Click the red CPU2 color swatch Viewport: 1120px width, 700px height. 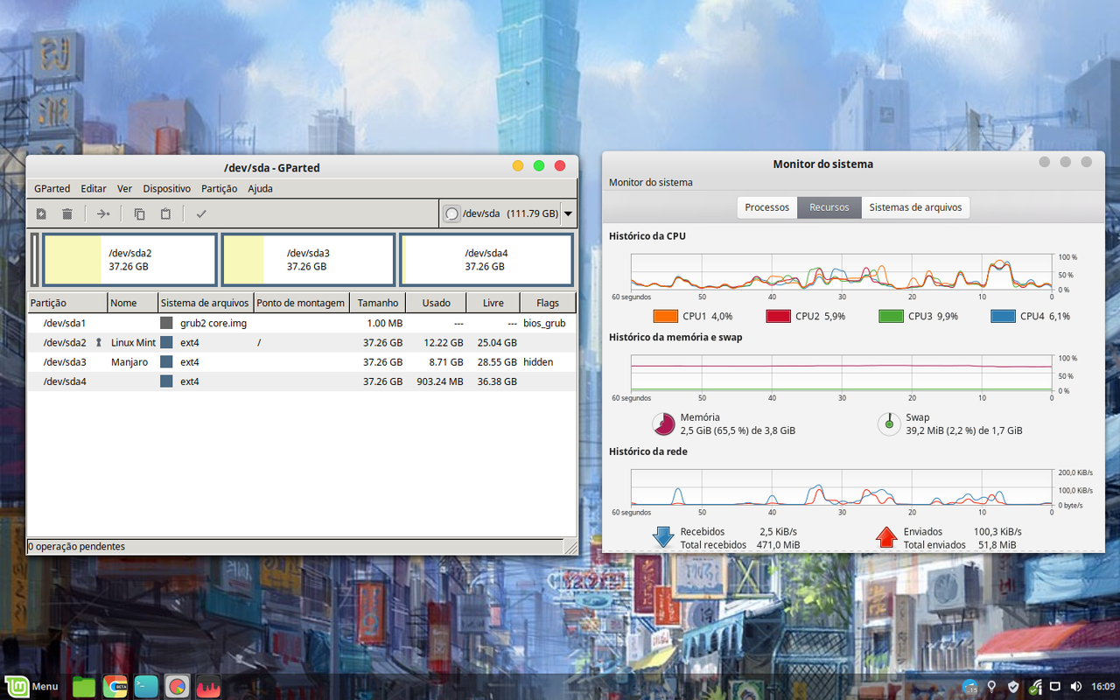pyautogui.click(x=779, y=316)
